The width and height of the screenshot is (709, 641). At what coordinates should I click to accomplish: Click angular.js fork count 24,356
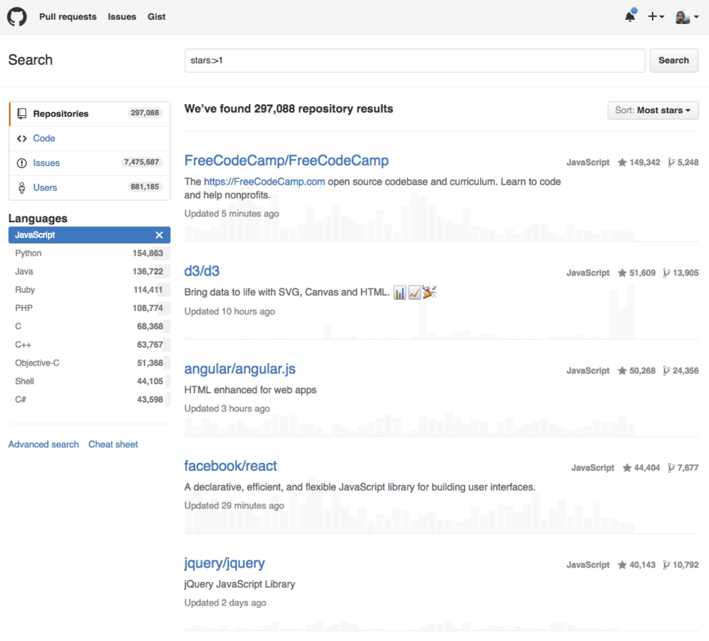pos(681,370)
